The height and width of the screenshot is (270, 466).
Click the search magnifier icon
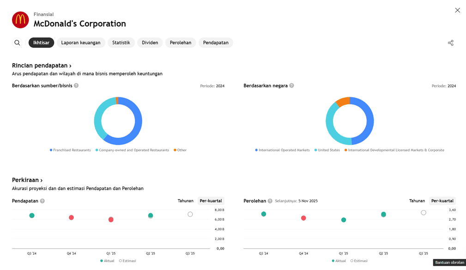17,43
